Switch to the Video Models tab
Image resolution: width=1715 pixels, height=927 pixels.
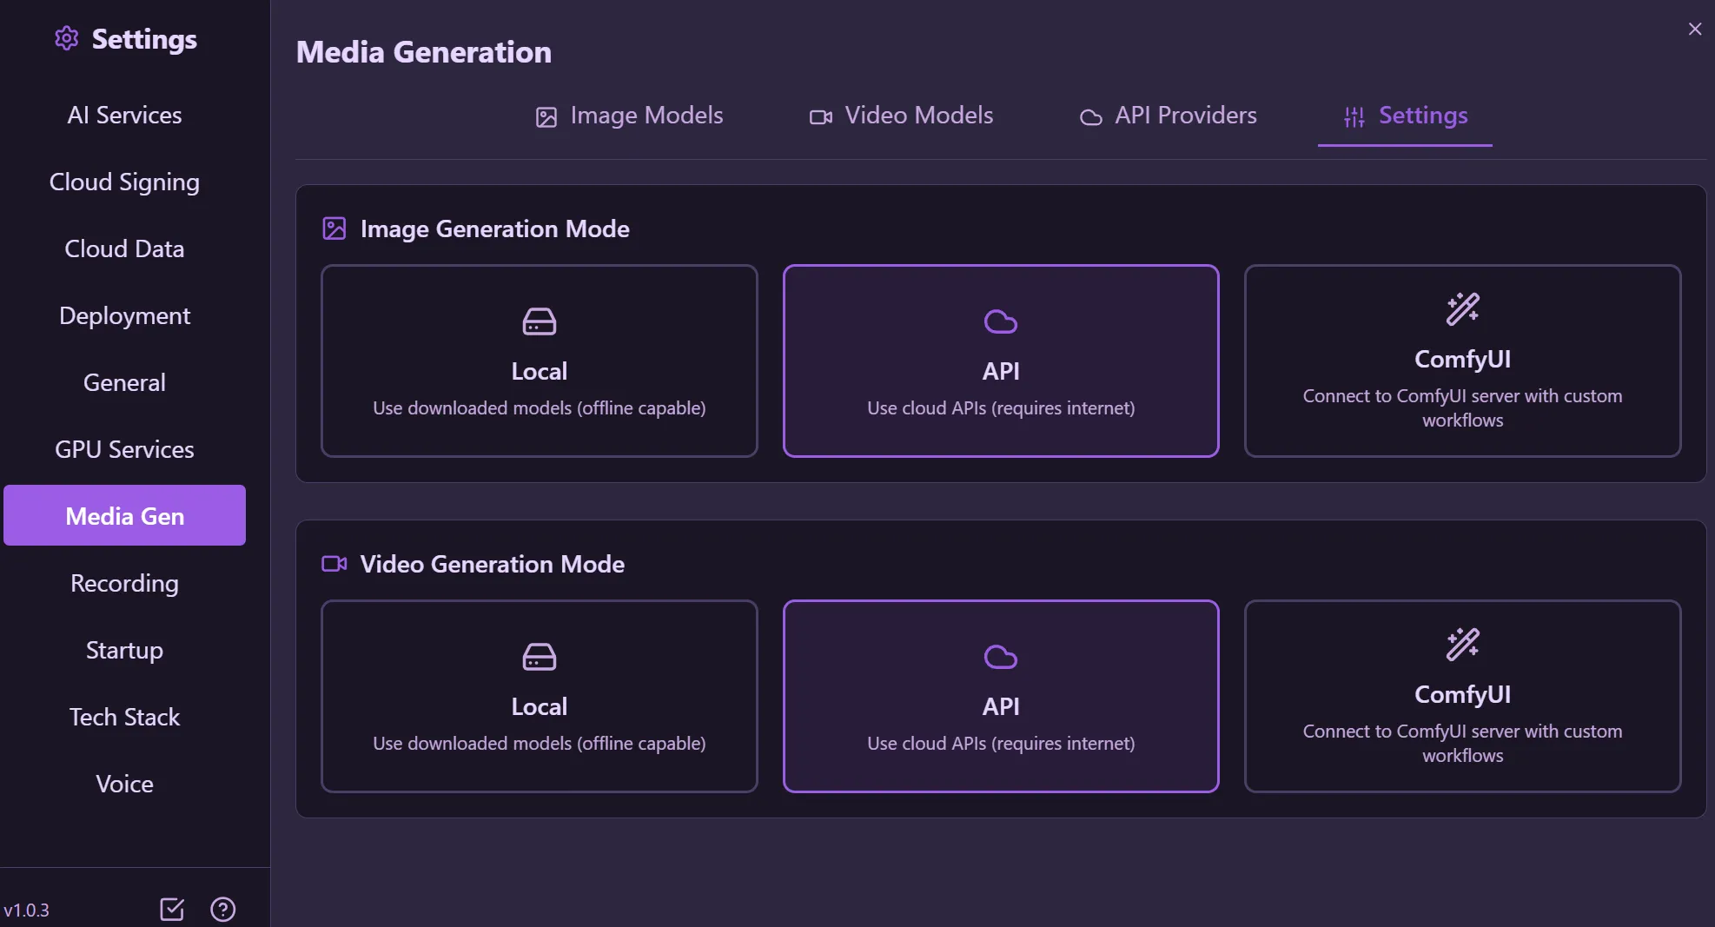coord(902,116)
